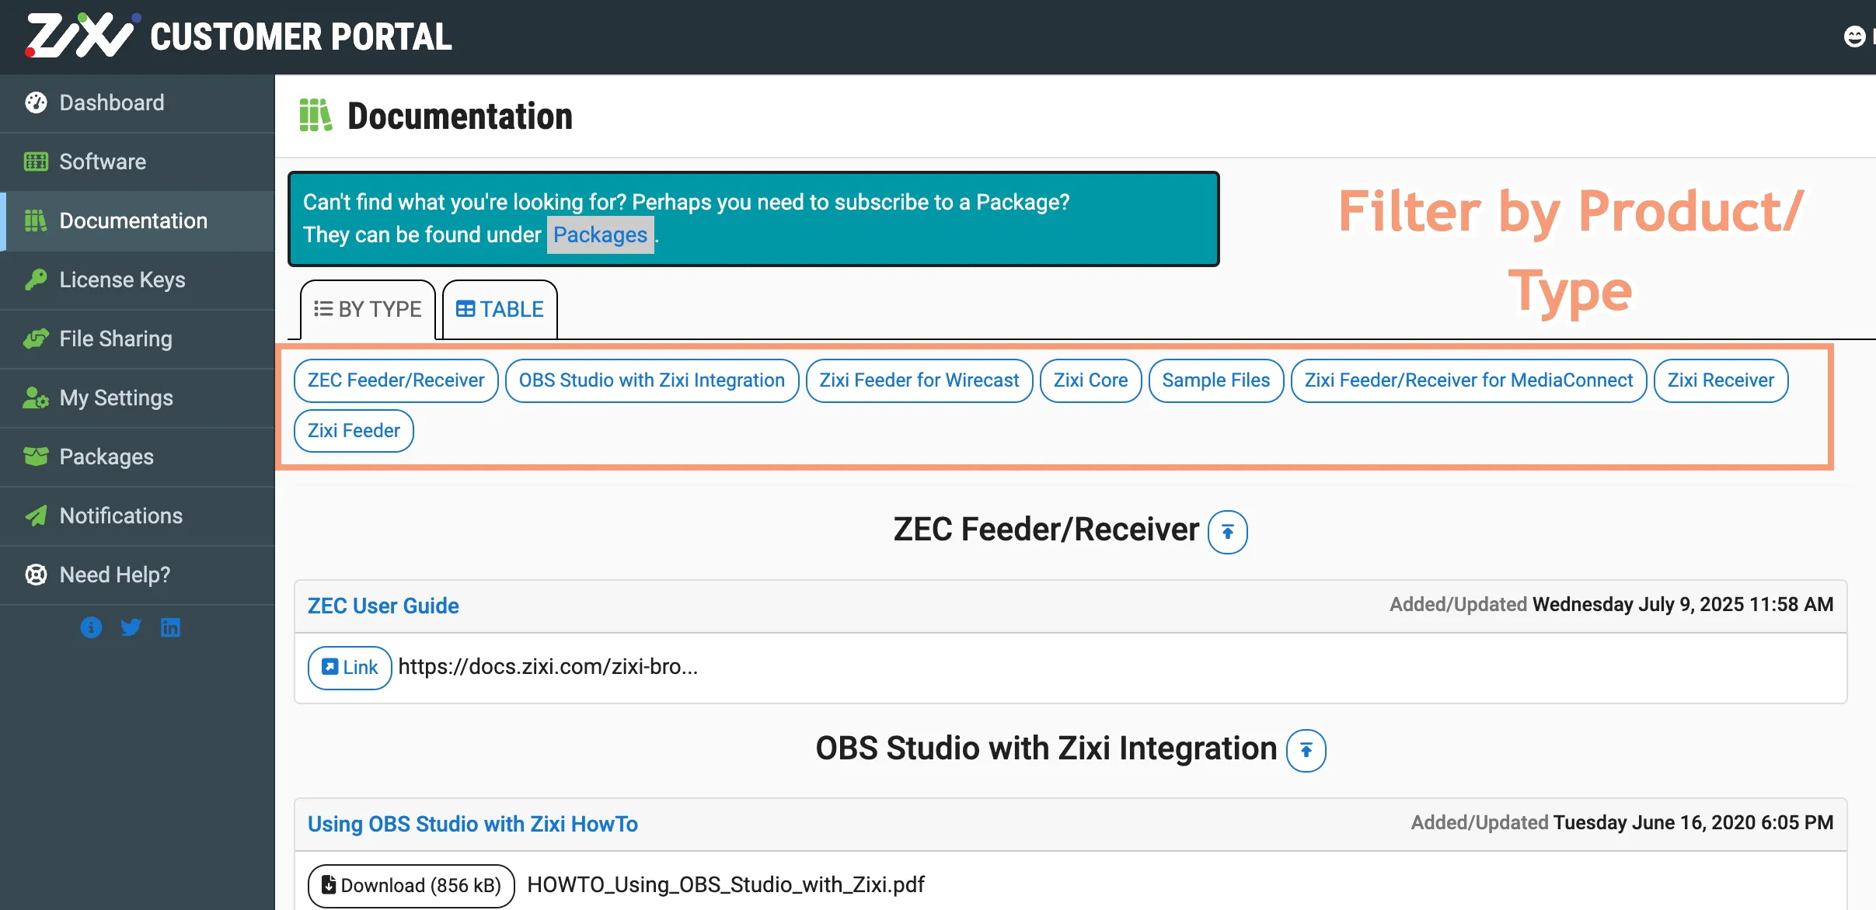
Task: Click the Software grid icon
Action: (x=36, y=162)
